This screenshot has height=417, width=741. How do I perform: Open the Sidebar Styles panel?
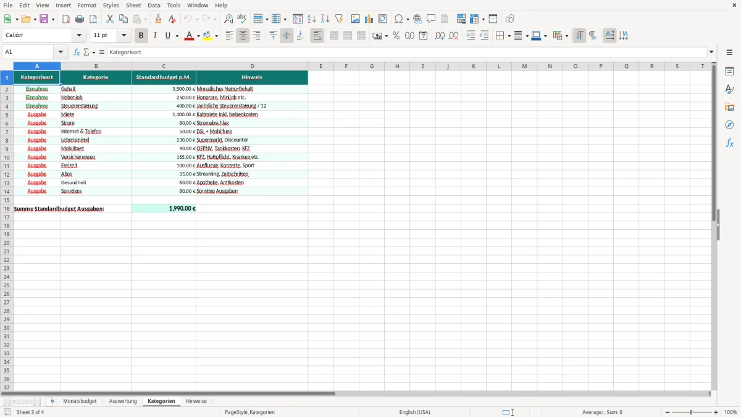(x=729, y=90)
